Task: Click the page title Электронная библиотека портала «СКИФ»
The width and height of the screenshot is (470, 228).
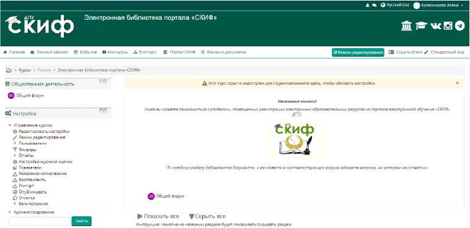Action: pyautogui.click(x=150, y=18)
